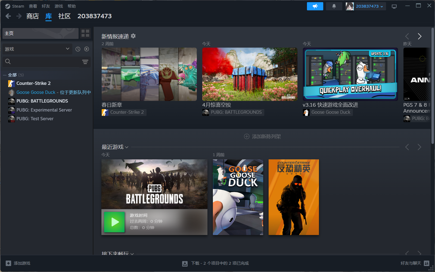The height and width of the screenshot is (272, 435).
Task: Open the 查看 menu
Action: [33, 6]
